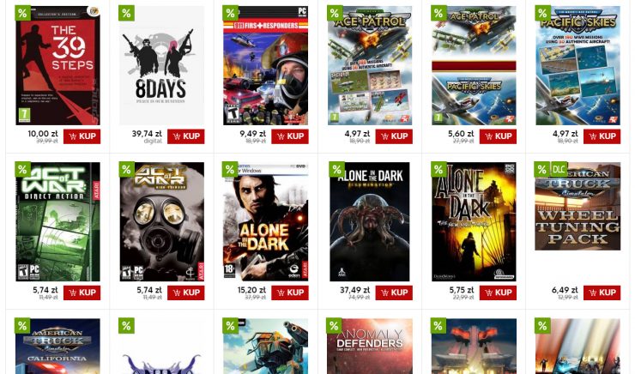Open Act of War High Treason cover
This screenshot has height=374, width=635.
(162, 222)
